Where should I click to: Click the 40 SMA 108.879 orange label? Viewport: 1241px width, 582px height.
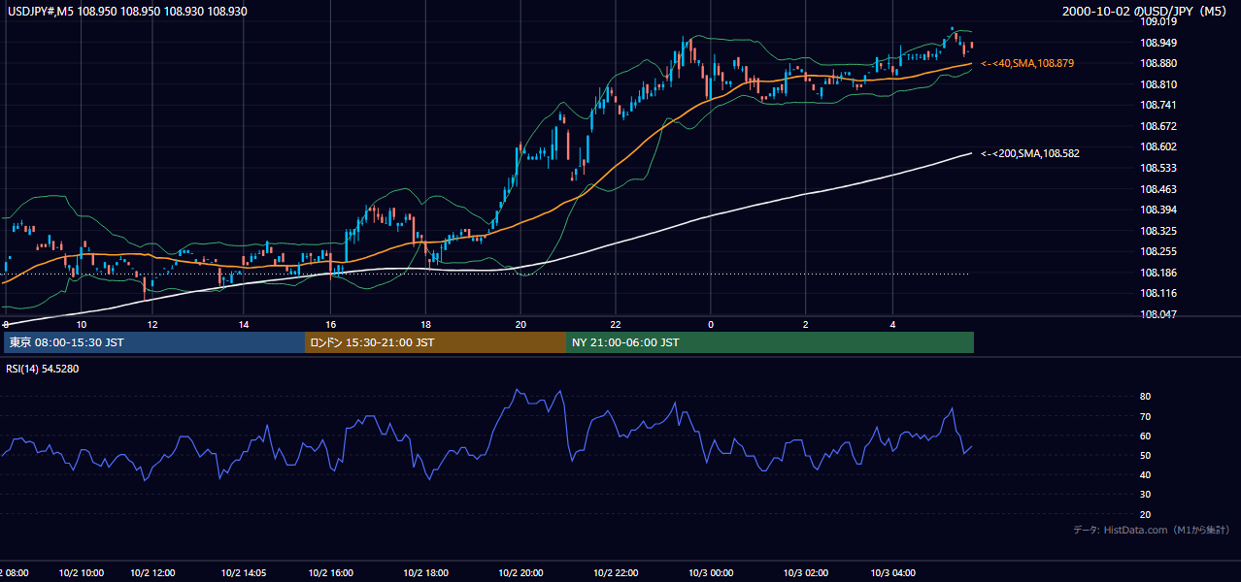[x=1027, y=63]
